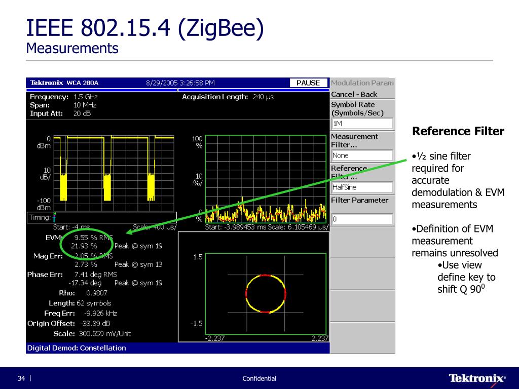
Task: Click the Freq Err value -9.926 kHz
Action: tap(100, 313)
